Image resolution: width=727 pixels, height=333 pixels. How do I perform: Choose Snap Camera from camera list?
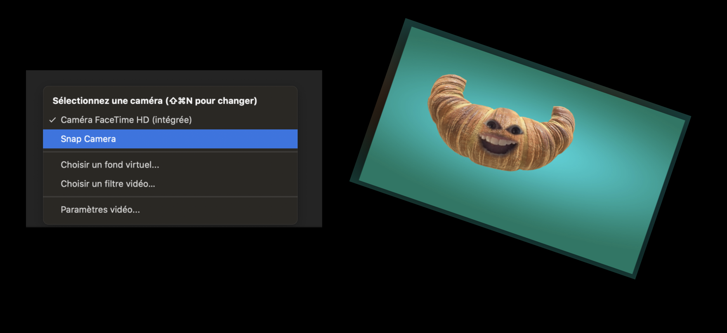(x=170, y=139)
